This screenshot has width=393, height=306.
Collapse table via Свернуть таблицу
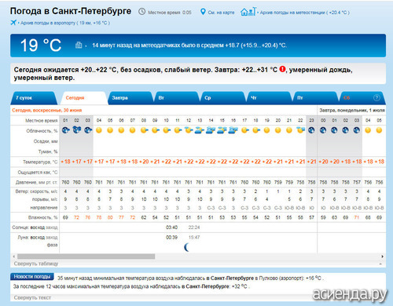tap(36, 264)
